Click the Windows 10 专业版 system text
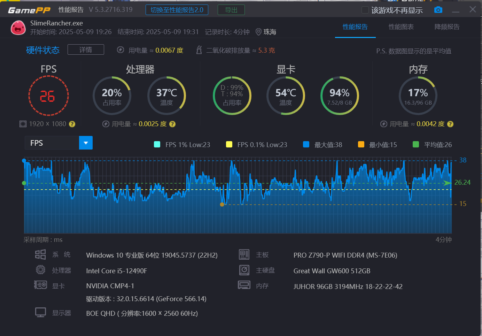 pyautogui.click(x=152, y=255)
